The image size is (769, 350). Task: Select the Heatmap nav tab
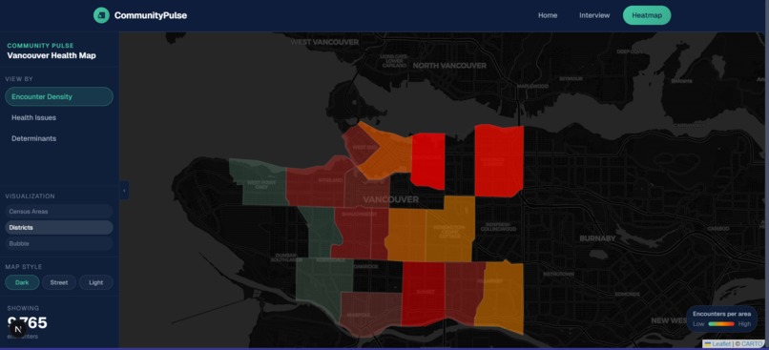pyautogui.click(x=646, y=15)
